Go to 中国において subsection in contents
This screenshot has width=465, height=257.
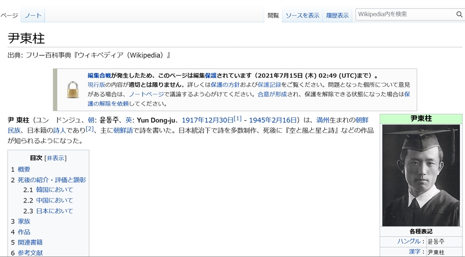54,200
